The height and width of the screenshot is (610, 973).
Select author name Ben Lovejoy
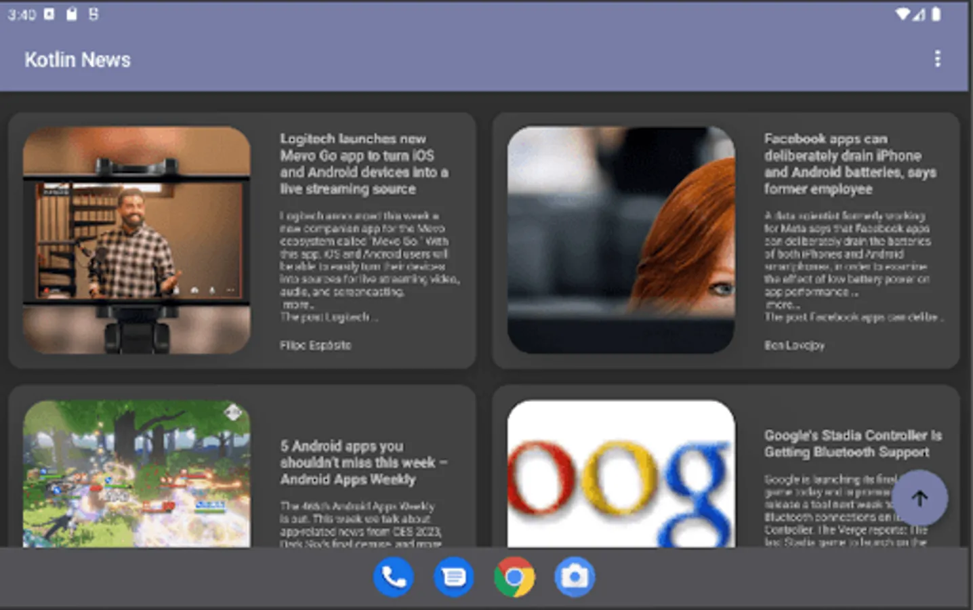(x=794, y=345)
